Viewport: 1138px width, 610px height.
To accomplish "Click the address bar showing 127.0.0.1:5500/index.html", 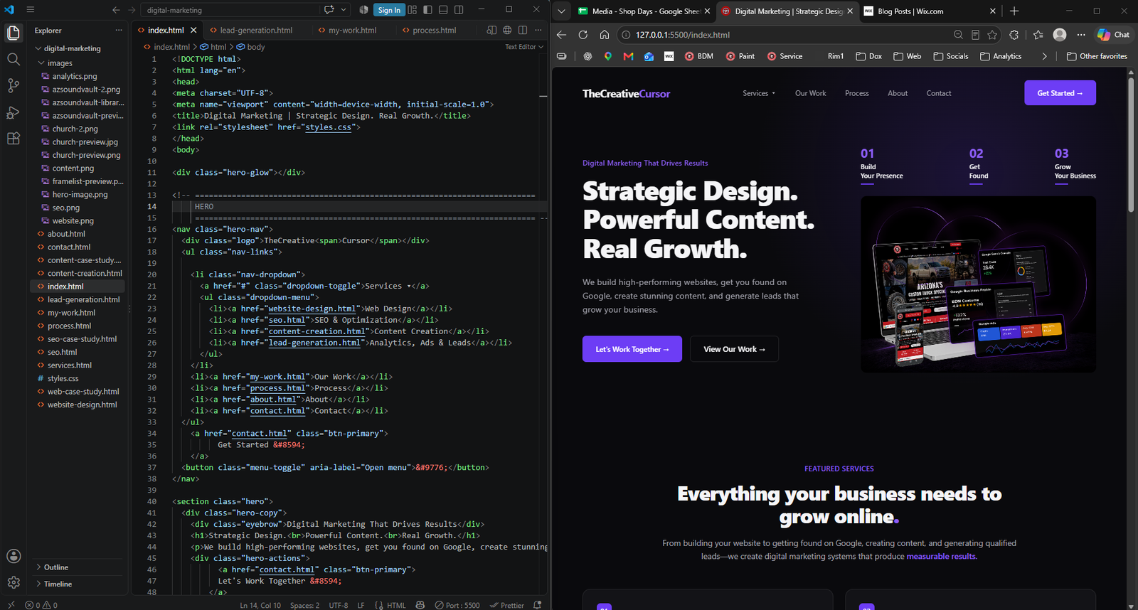I will tap(786, 34).
